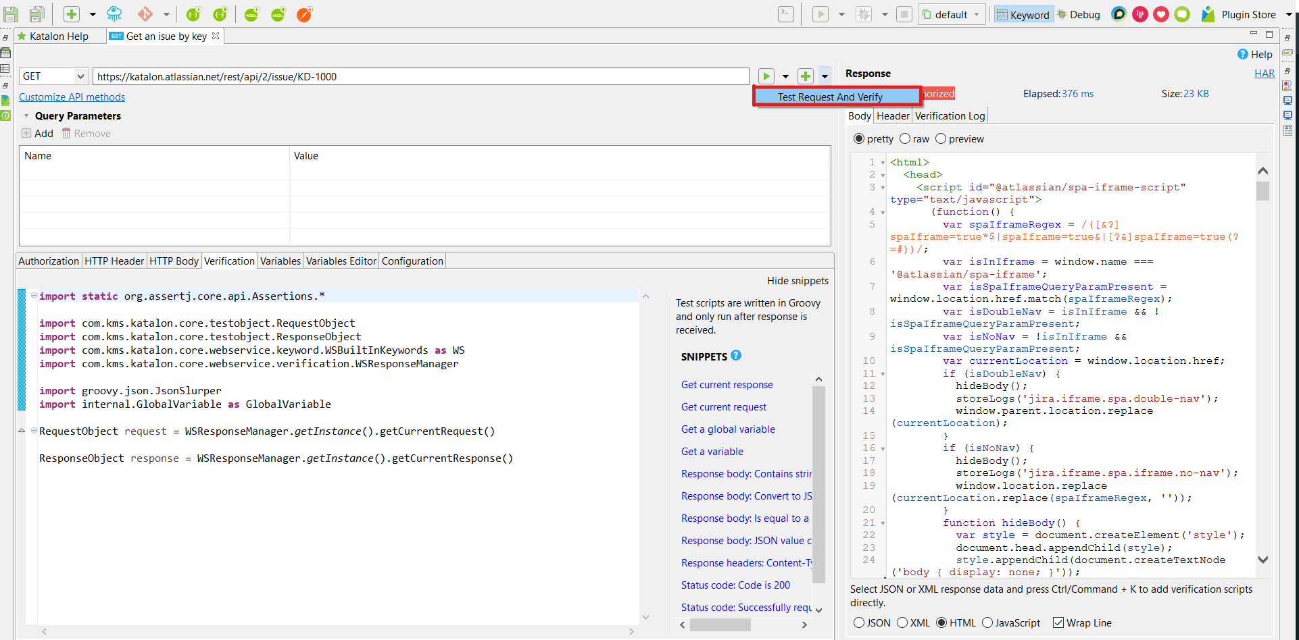This screenshot has height=640, width=1299.
Task: Click the green plus add-to-test-case icon
Action: pyautogui.click(x=806, y=76)
